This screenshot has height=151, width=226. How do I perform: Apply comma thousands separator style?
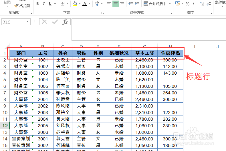pyautogui.click(x=193, y=4)
